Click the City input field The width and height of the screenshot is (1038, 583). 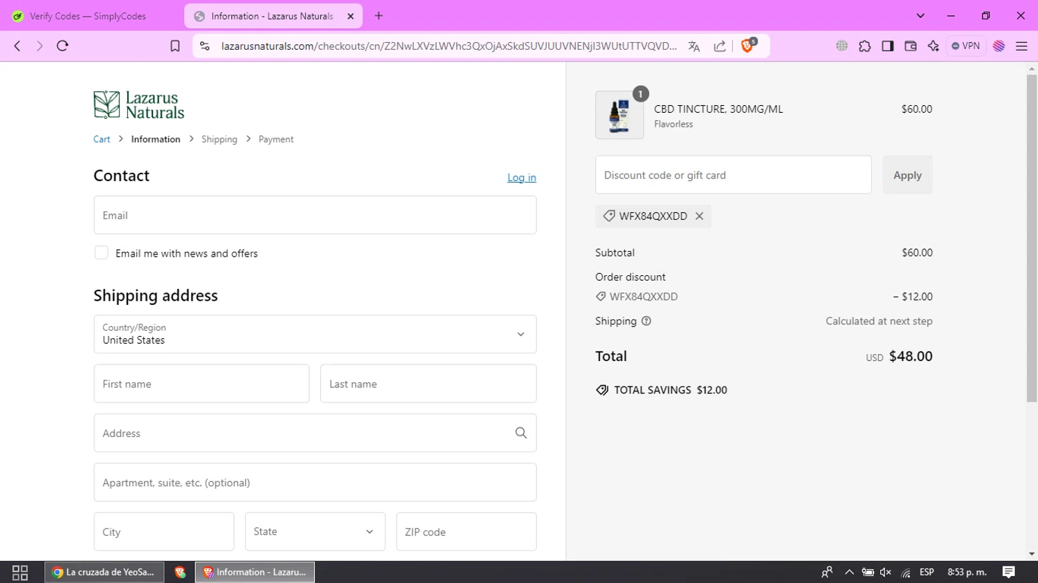164,532
